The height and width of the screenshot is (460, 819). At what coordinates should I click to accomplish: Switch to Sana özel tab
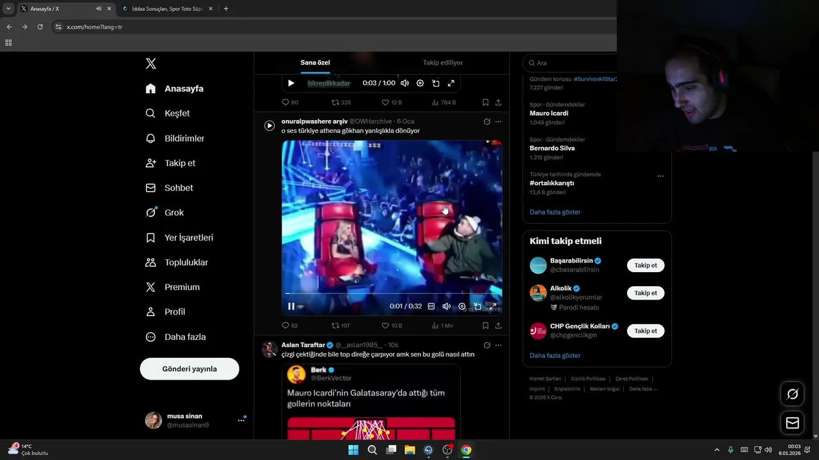pyautogui.click(x=315, y=63)
